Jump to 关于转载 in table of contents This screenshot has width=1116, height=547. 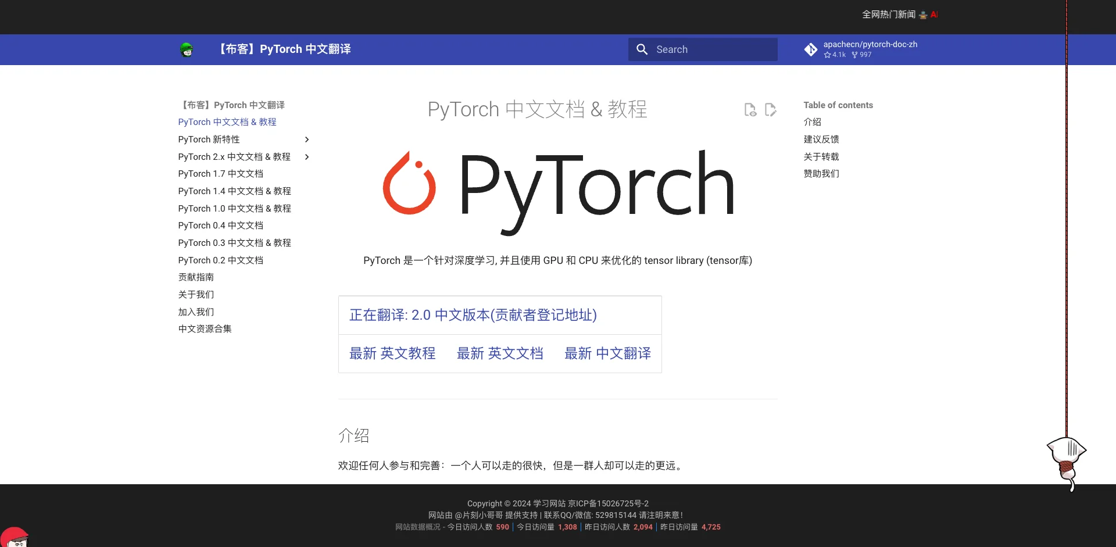(821, 157)
